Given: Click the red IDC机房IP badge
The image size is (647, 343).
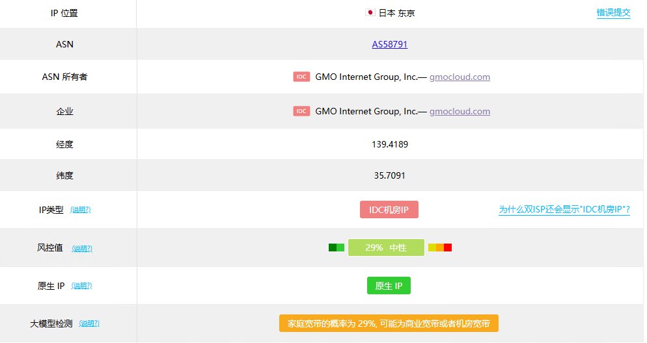Looking at the screenshot, I should tap(389, 210).
